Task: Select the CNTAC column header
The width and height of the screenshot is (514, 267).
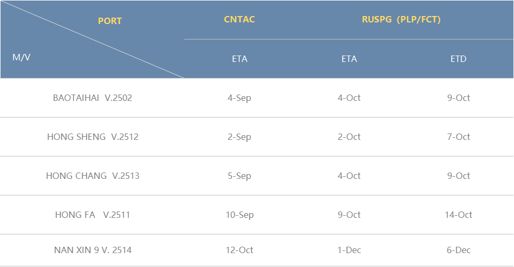Action: 239,19
